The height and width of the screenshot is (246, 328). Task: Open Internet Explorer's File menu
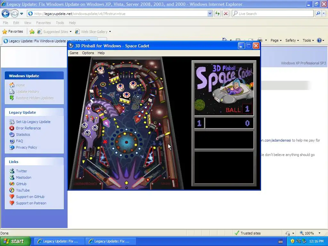(6, 23)
